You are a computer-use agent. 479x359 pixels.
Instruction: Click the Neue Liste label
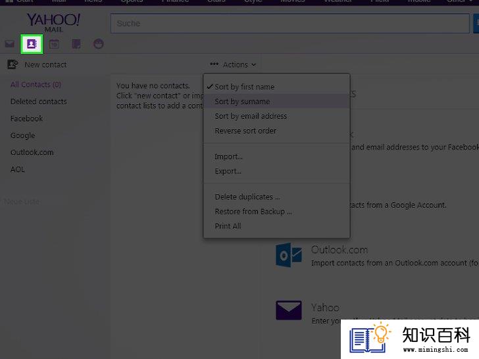(x=22, y=201)
